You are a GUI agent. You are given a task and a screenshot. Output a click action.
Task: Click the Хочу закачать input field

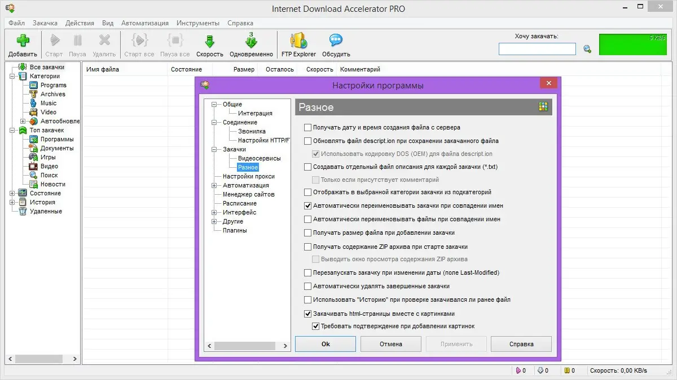click(537, 49)
